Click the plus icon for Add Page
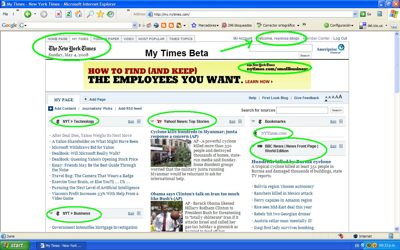 (86, 99)
